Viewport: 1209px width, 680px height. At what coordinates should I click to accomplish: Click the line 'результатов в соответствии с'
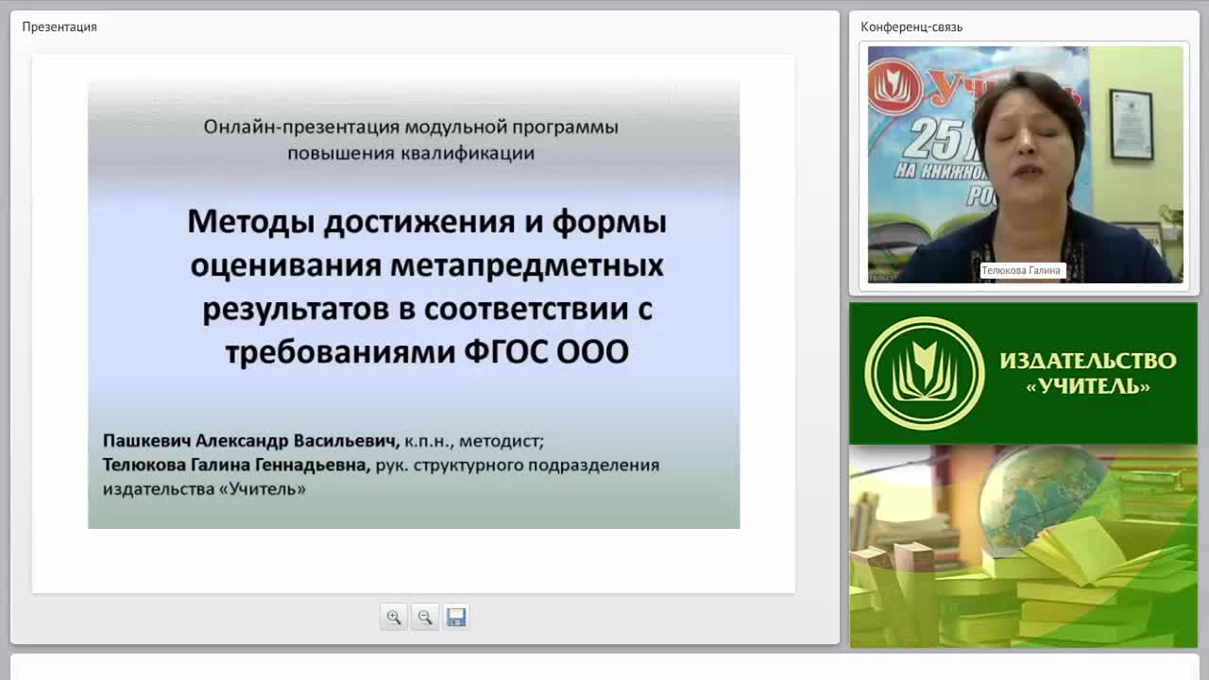pyautogui.click(x=427, y=309)
